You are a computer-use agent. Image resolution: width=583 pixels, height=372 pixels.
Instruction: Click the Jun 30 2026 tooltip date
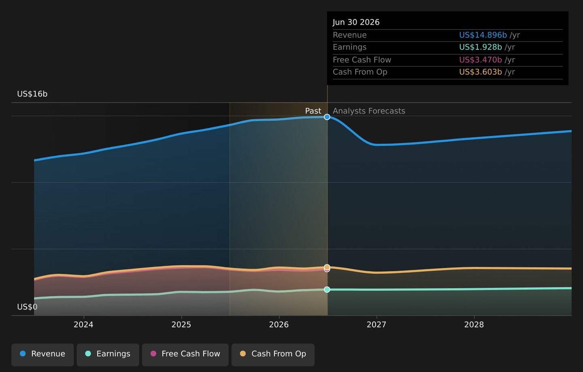click(x=356, y=22)
